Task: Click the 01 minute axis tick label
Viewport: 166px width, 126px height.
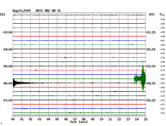Action: [x=22, y=119]
